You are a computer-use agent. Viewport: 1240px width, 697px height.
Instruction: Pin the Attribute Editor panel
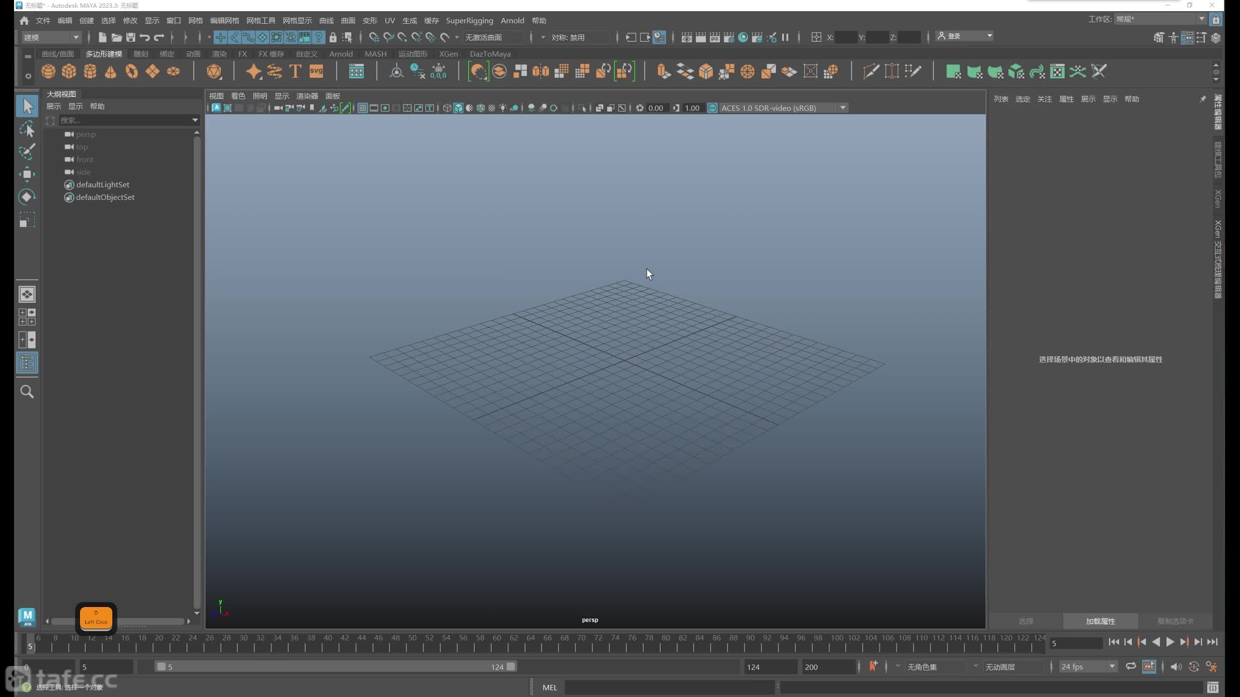[1203, 99]
